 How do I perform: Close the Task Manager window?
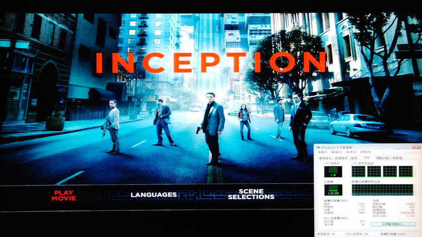click(x=416, y=147)
